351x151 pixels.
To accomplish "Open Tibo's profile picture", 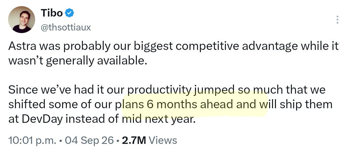I will coord(21,20).
